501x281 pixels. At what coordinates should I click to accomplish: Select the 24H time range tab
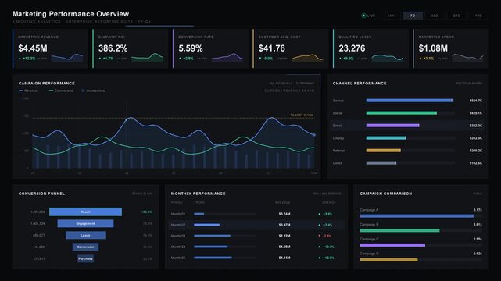click(391, 16)
